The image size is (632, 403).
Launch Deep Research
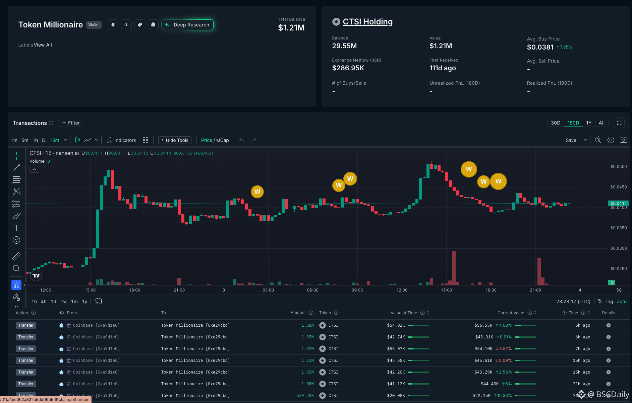click(x=187, y=25)
